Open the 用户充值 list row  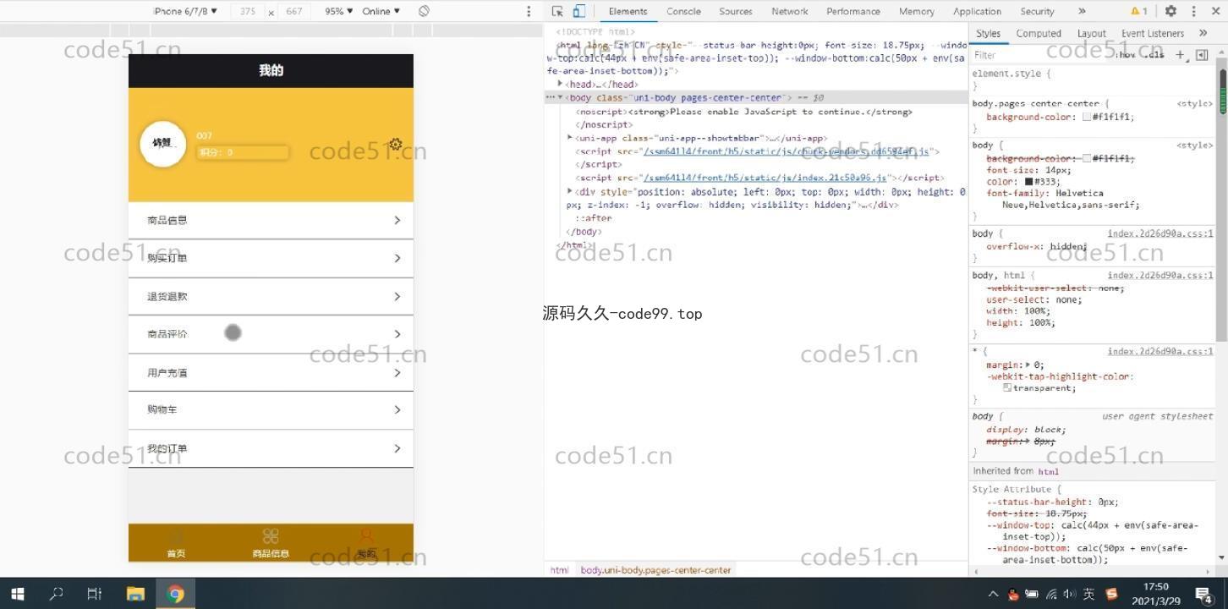(271, 372)
